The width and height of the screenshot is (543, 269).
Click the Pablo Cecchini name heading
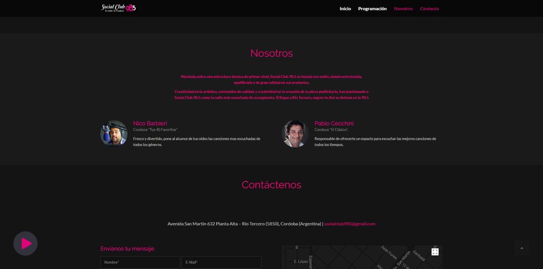(x=334, y=123)
